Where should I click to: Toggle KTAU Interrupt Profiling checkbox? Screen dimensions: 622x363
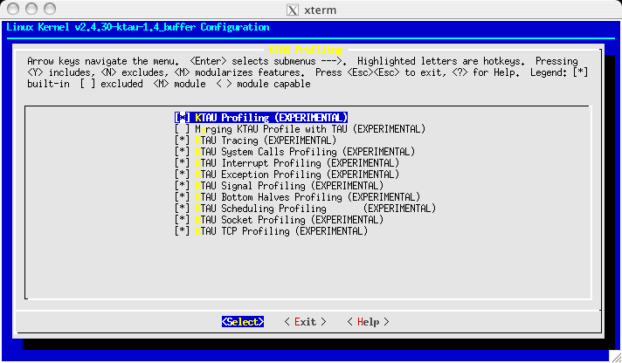[182, 163]
